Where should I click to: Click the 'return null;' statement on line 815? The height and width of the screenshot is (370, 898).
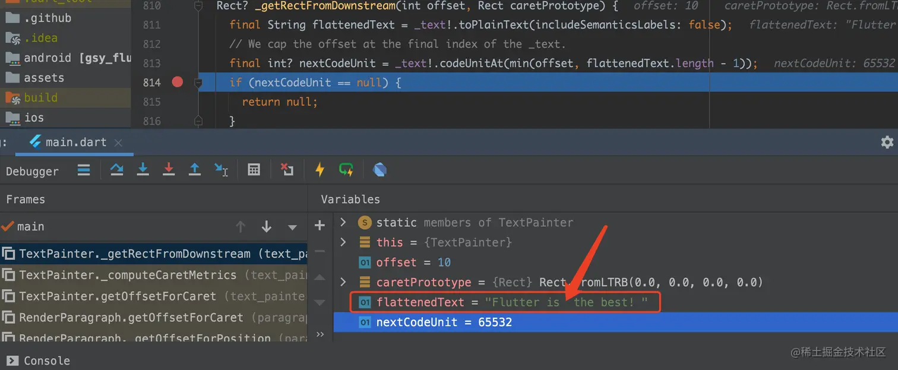280,102
